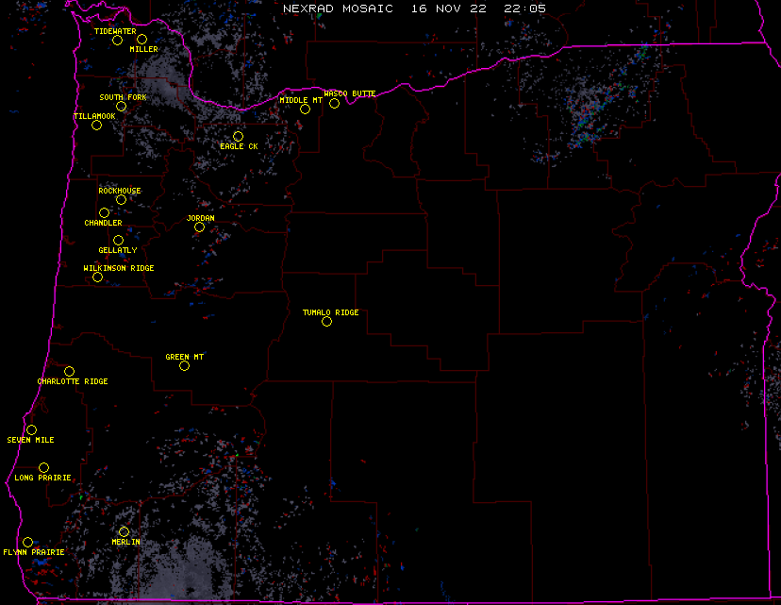
Task: Click the NEXRAD MOSAIC title text
Action: point(340,8)
